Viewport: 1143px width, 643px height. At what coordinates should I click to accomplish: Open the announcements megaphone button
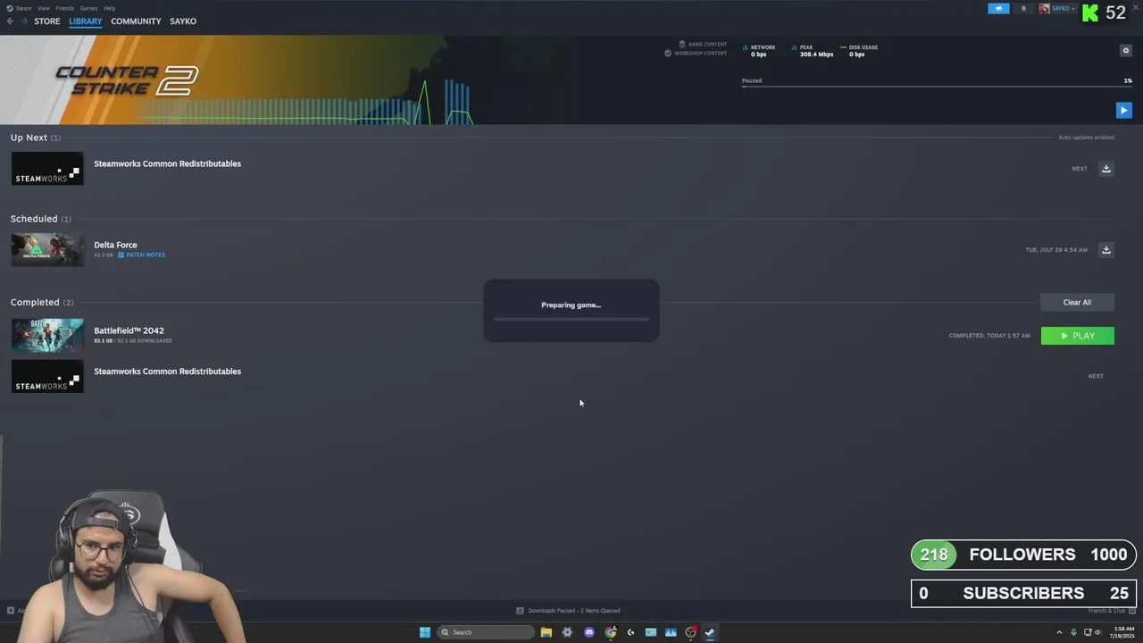[998, 8]
